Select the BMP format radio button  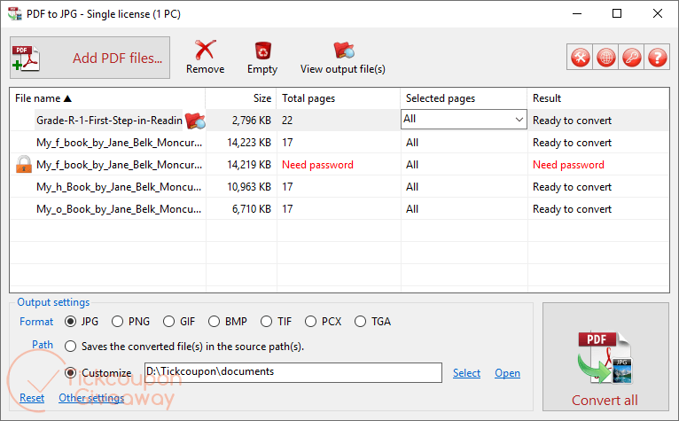pos(214,322)
